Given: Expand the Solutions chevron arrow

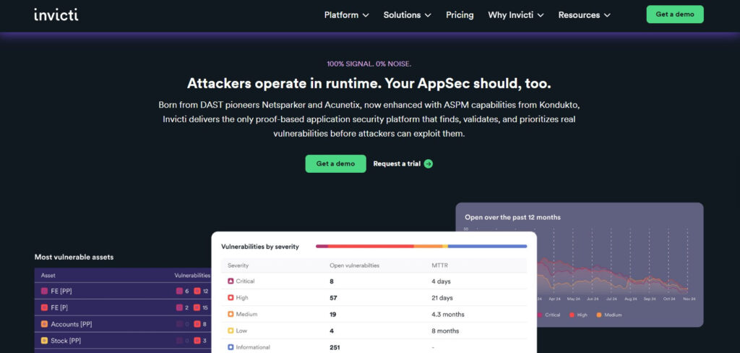Looking at the screenshot, I should coord(428,15).
